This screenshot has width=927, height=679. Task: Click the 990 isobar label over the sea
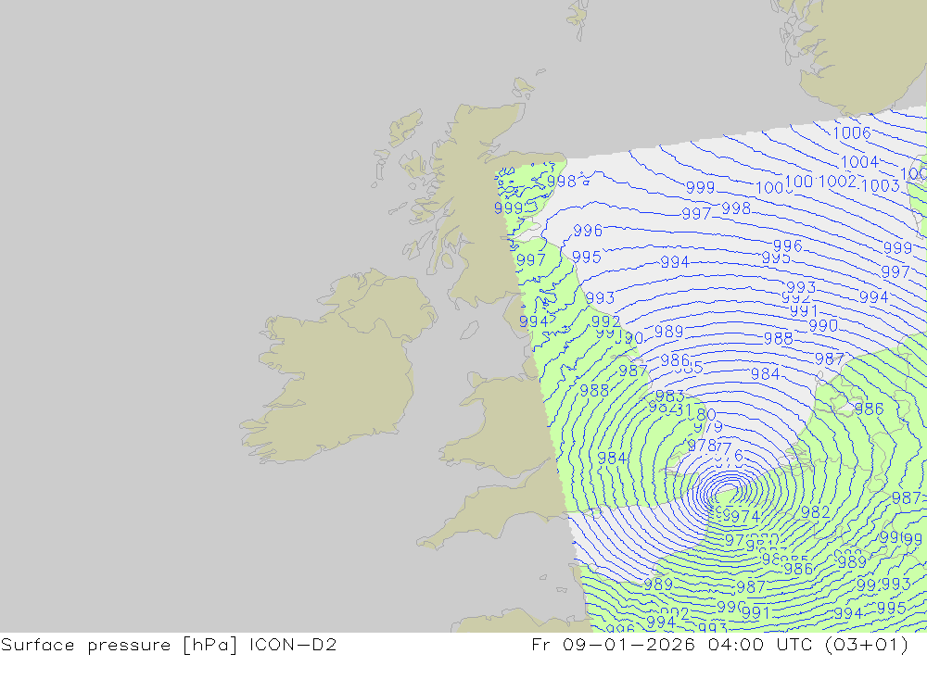point(823,326)
